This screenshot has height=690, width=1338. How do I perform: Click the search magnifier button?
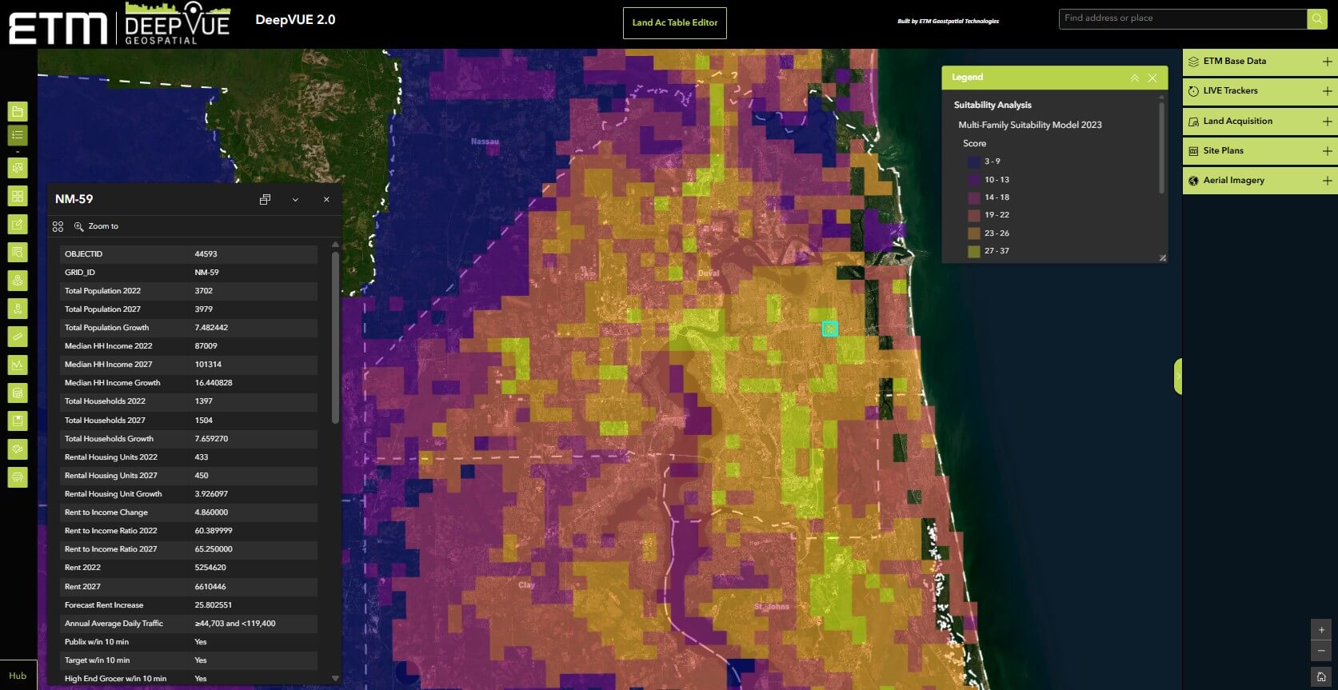tap(1316, 18)
